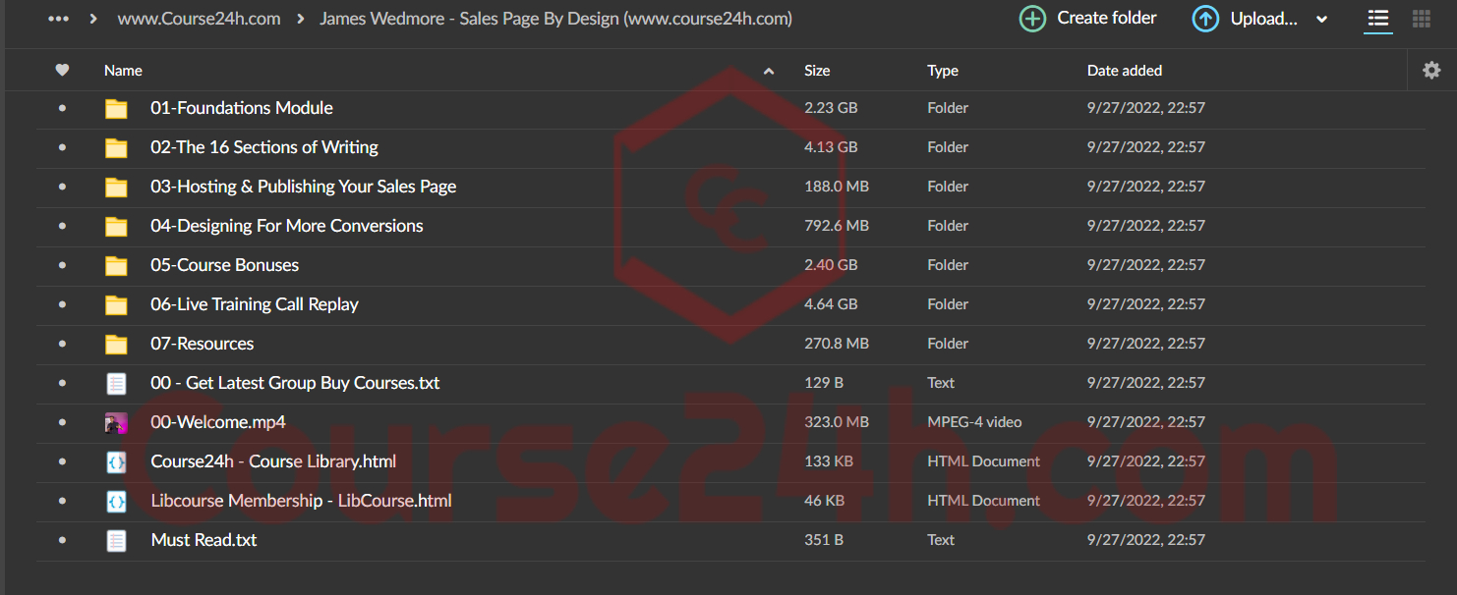Click the MPEG-4 video type cell
The width and height of the screenshot is (1457, 595).
[974, 422]
